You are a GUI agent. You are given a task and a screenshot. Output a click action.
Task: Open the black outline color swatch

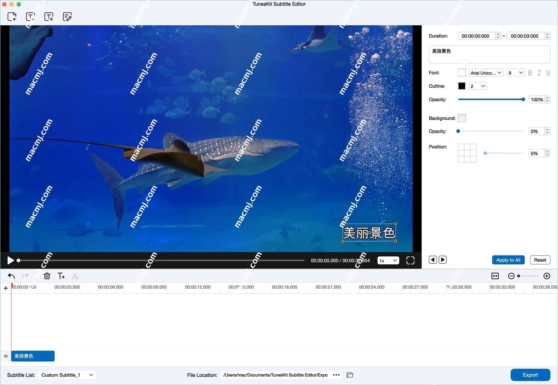click(x=462, y=86)
